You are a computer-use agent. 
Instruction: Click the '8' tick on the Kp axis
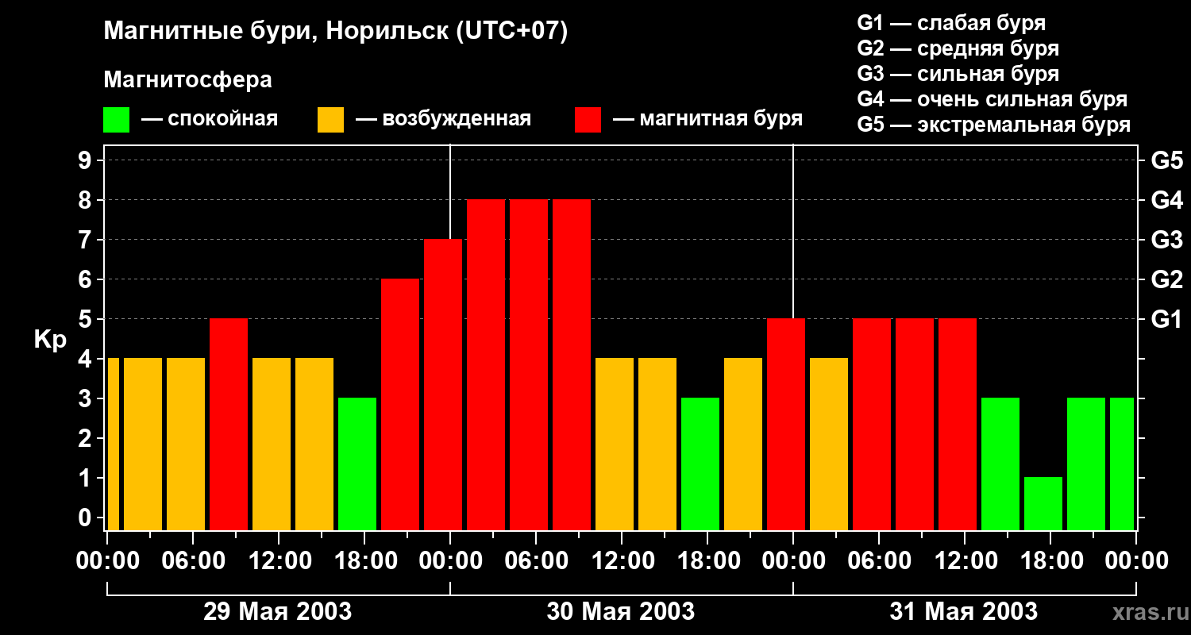click(87, 200)
